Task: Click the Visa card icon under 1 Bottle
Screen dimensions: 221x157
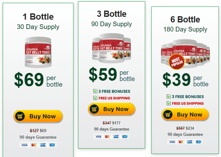Action: (24, 145)
